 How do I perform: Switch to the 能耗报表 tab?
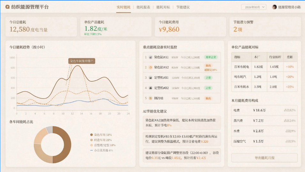(x=143, y=7)
